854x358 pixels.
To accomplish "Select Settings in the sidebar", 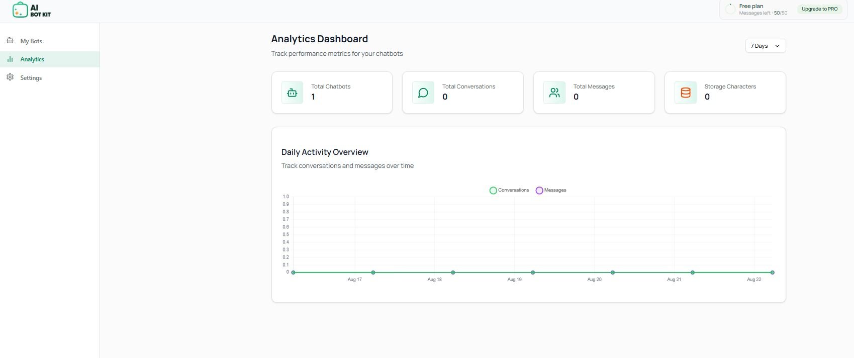I will (x=31, y=78).
